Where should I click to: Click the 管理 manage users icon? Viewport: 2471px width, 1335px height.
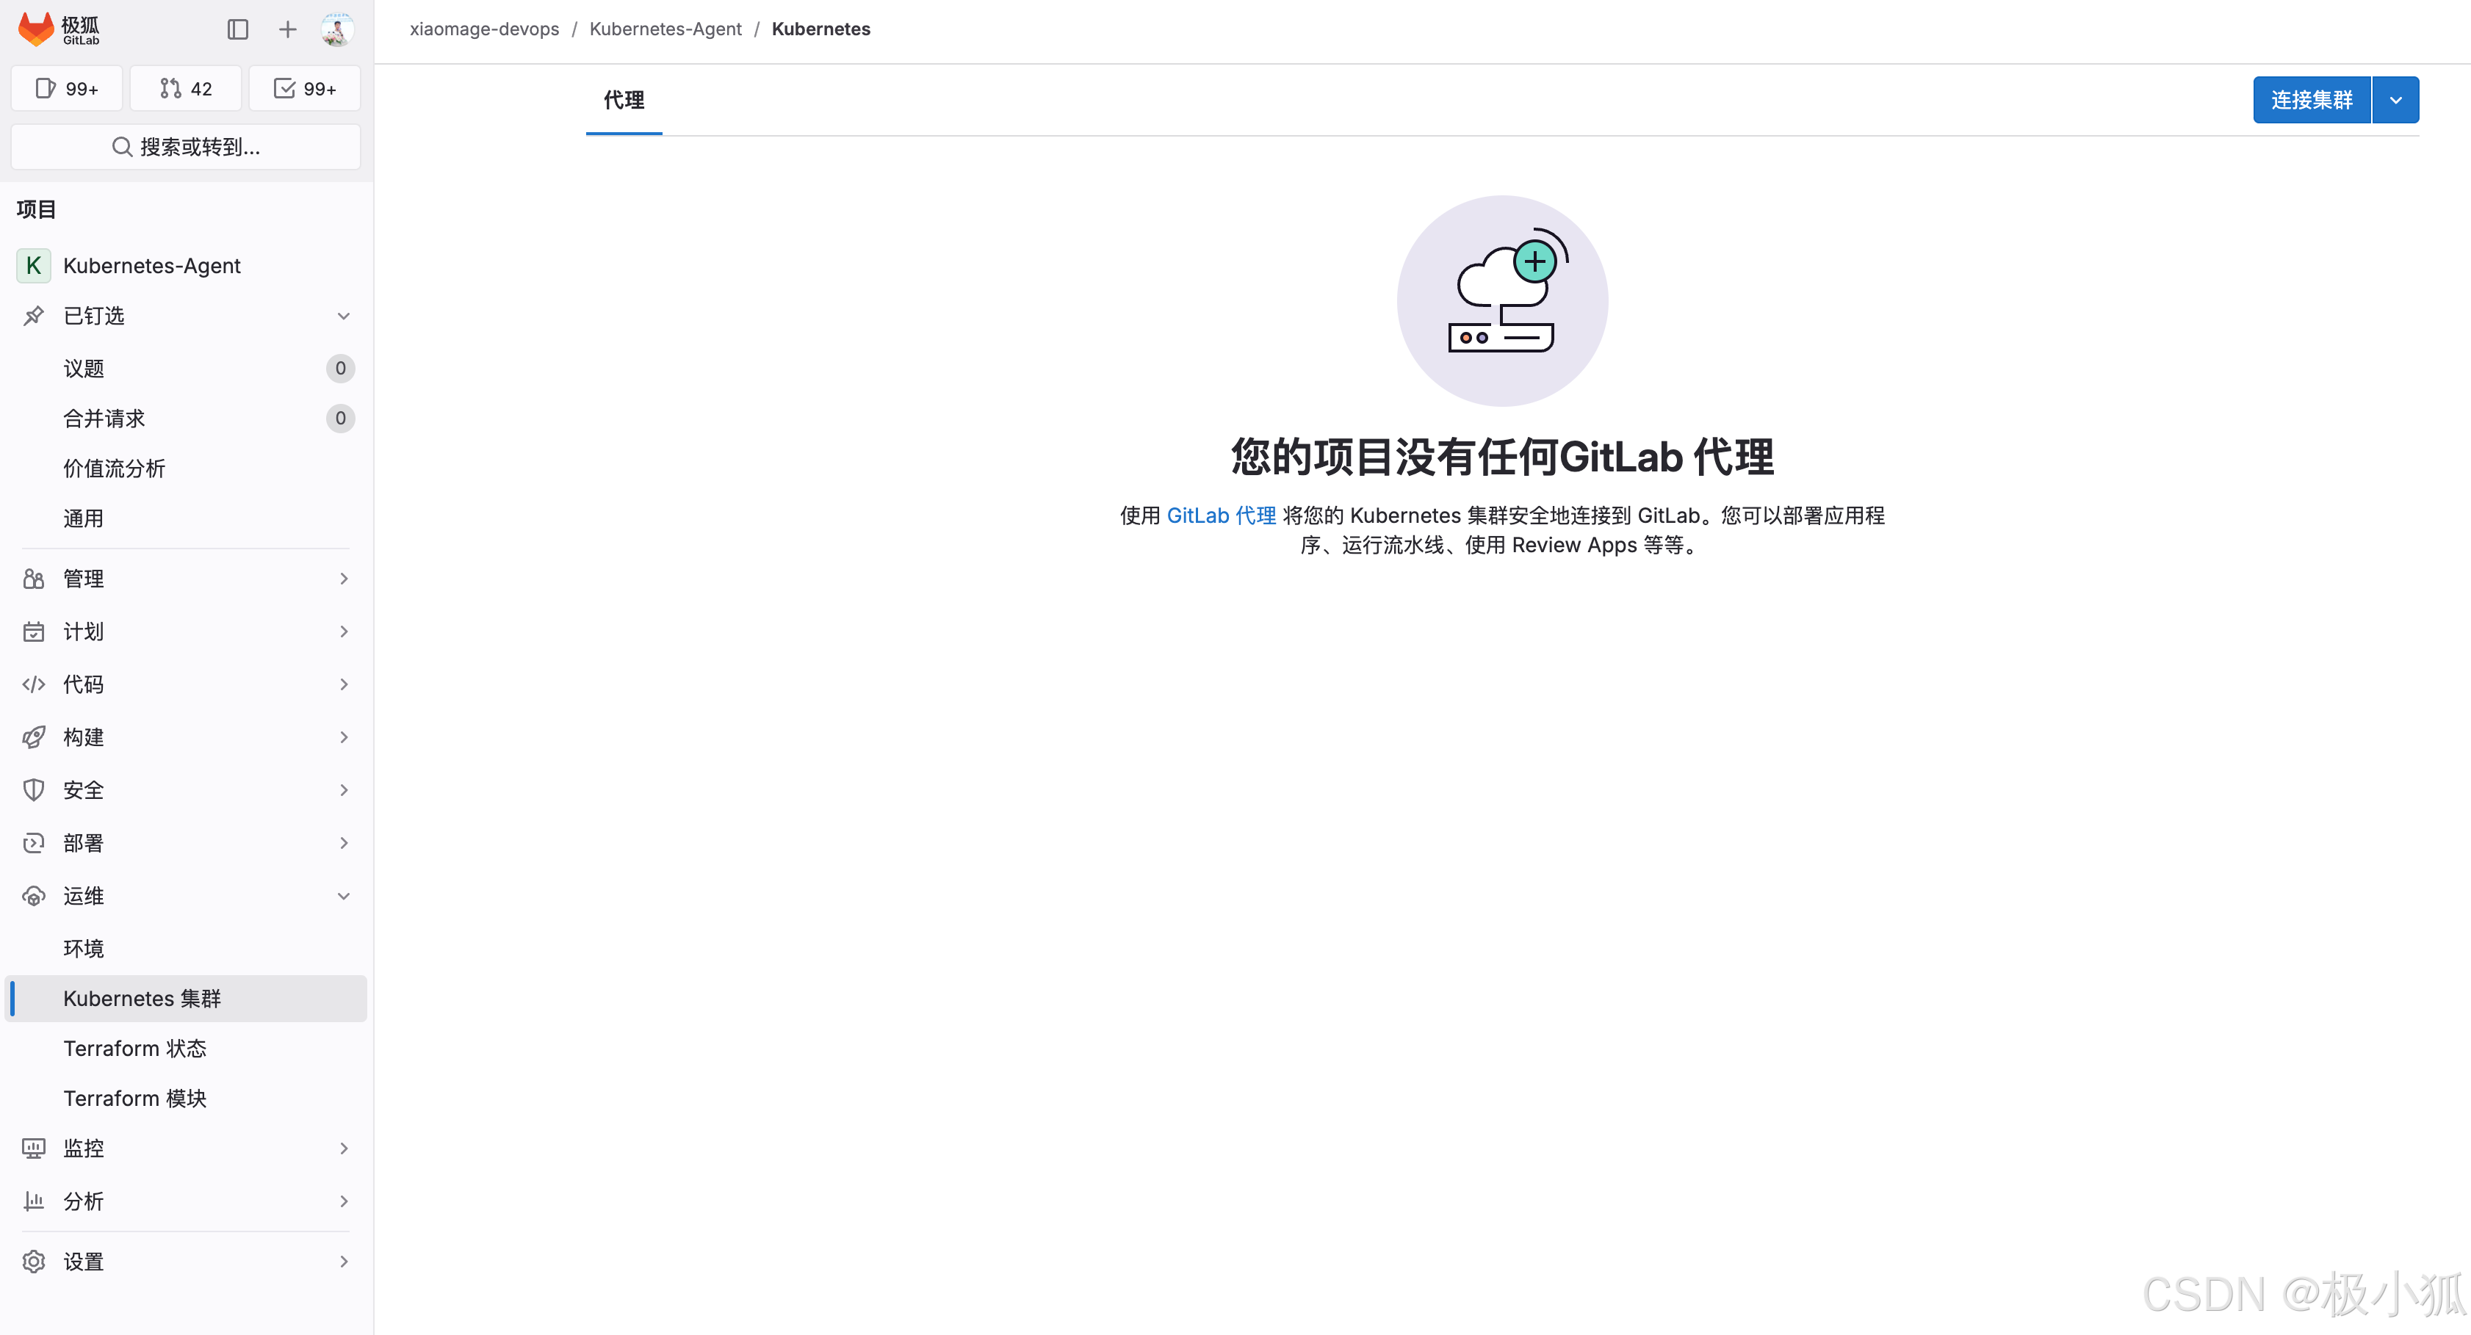pos(34,579)
